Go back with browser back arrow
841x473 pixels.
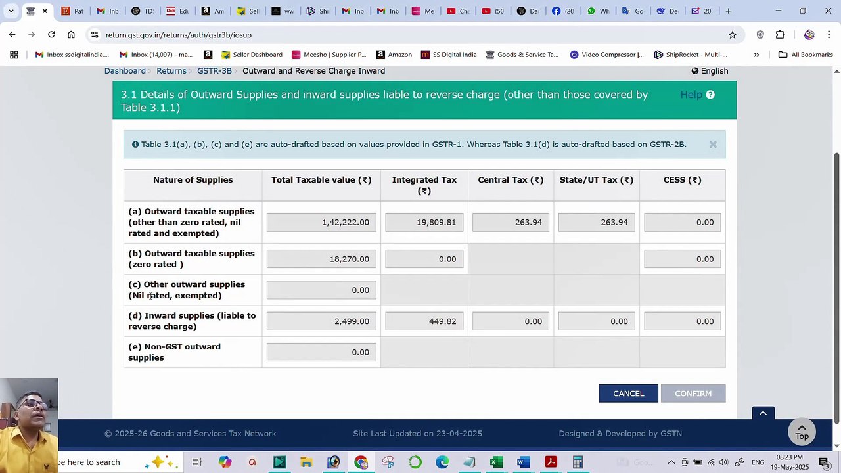[12, 35]
